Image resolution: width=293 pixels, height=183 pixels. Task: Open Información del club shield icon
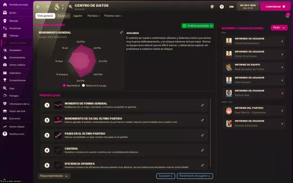click(x=5, y=103)
